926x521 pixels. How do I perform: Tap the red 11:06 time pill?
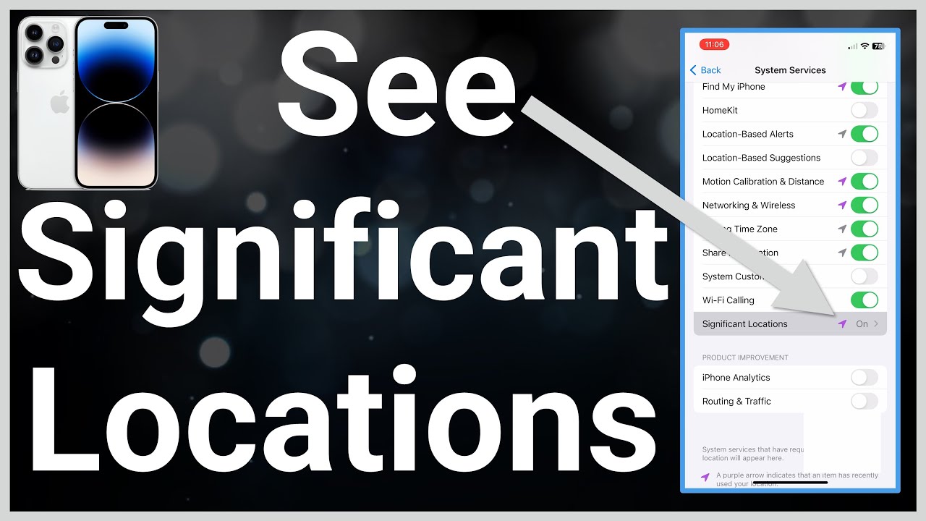pyautogui.click(x=714, y=45)
